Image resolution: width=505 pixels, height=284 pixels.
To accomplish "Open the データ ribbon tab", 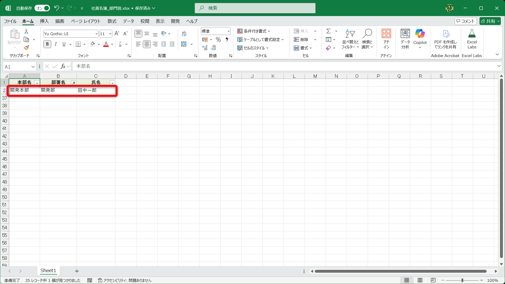I will 128,21.
